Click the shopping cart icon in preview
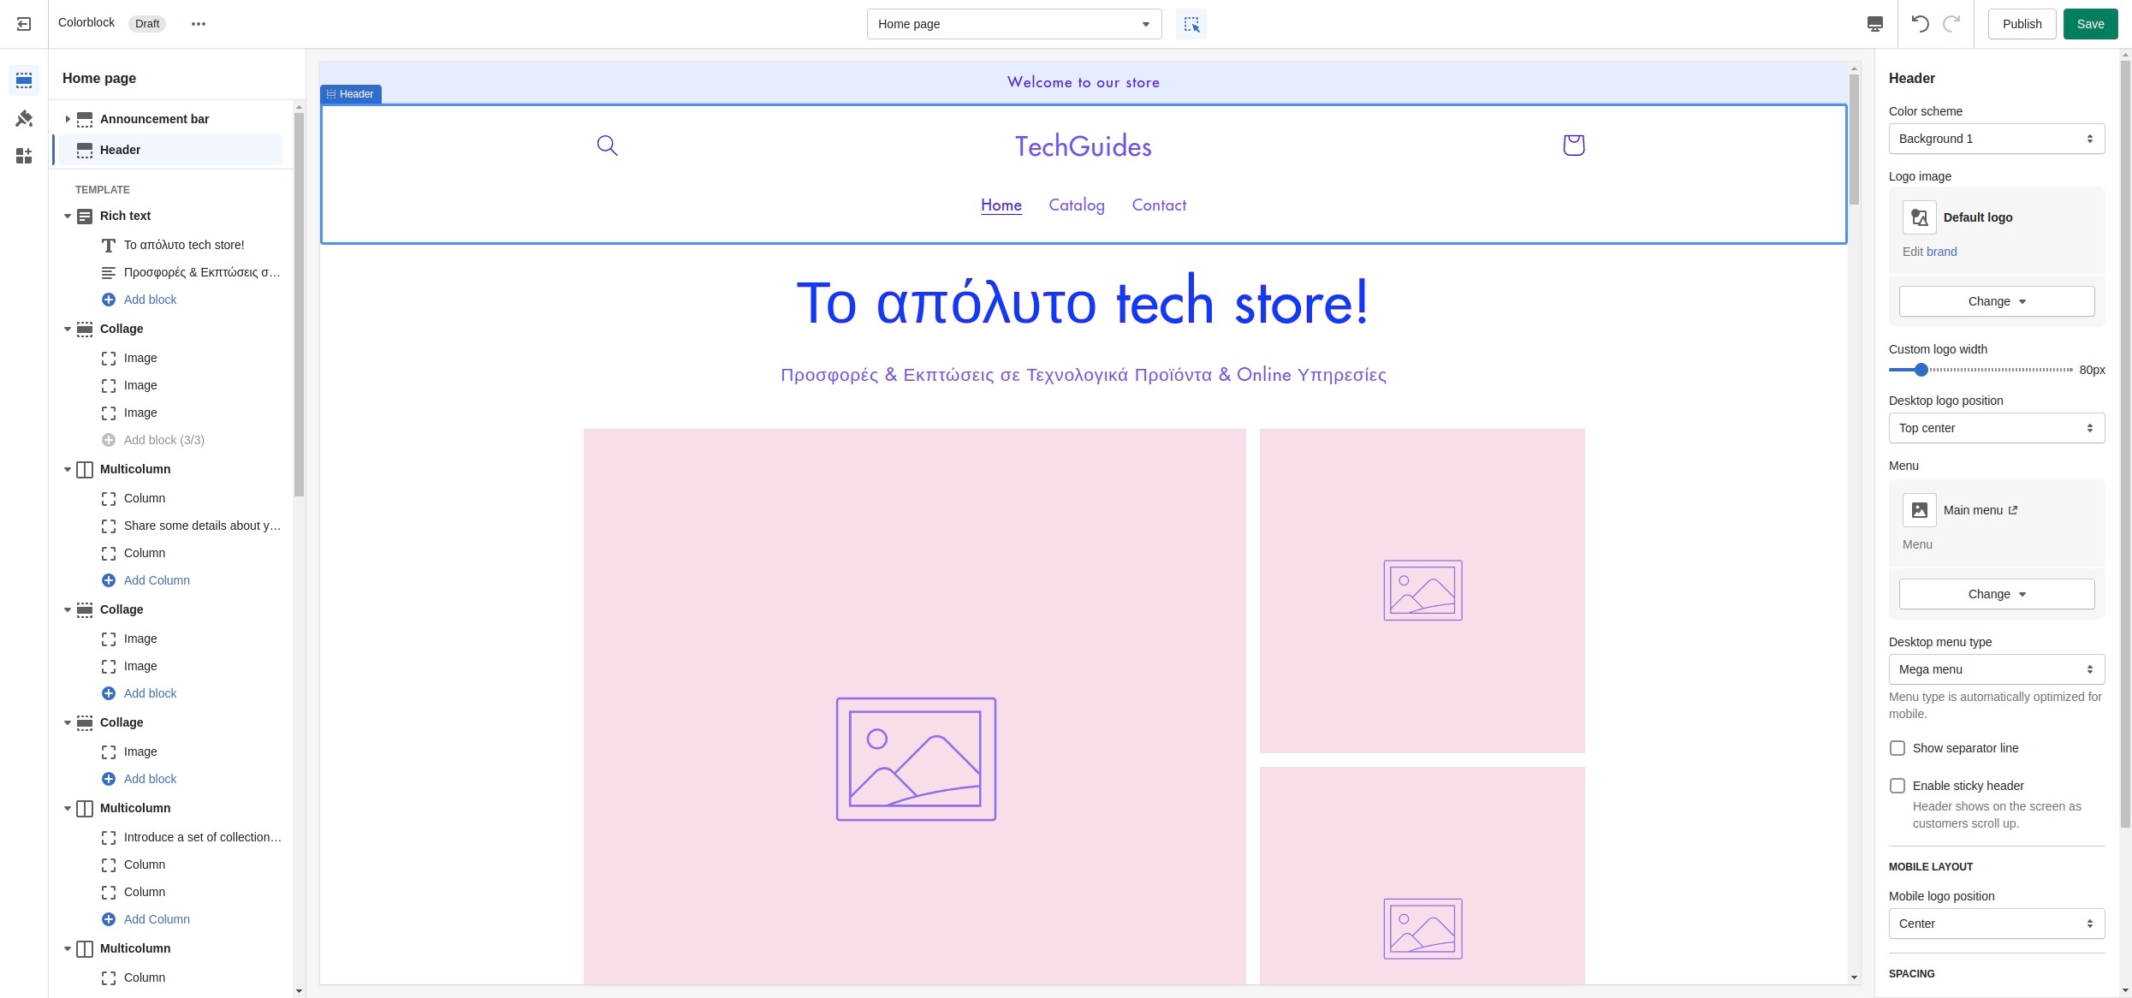 coord(1573,145)
